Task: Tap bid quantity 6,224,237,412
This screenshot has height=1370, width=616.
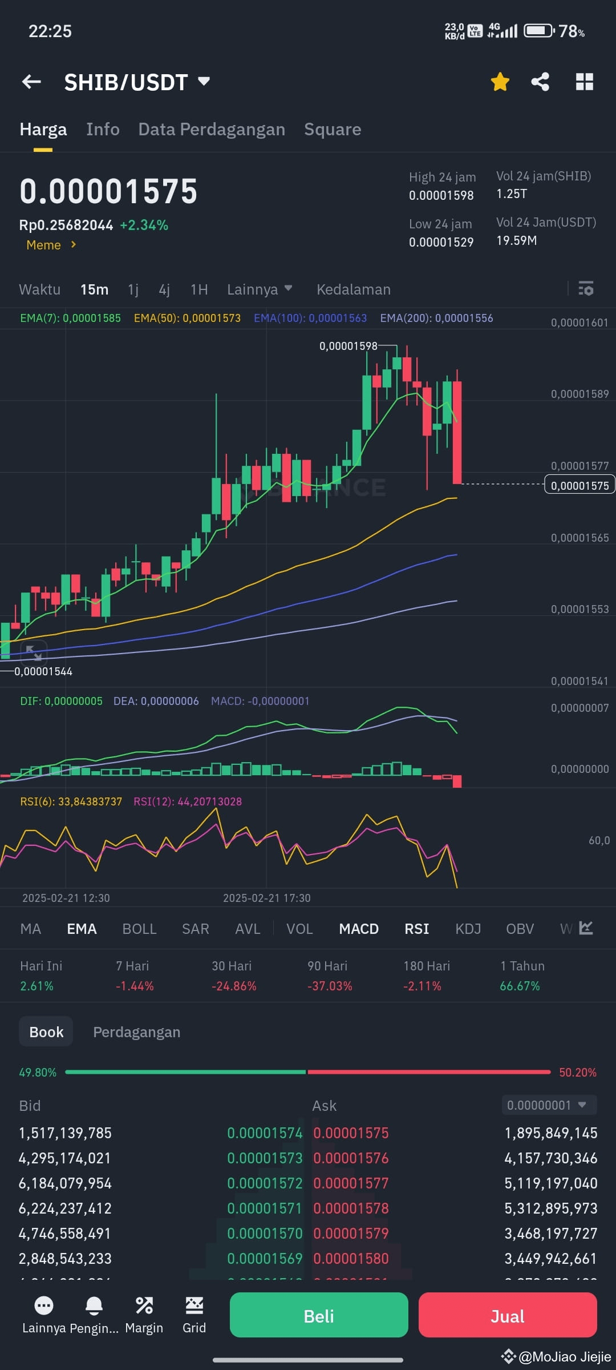Action: (65, 1208)
